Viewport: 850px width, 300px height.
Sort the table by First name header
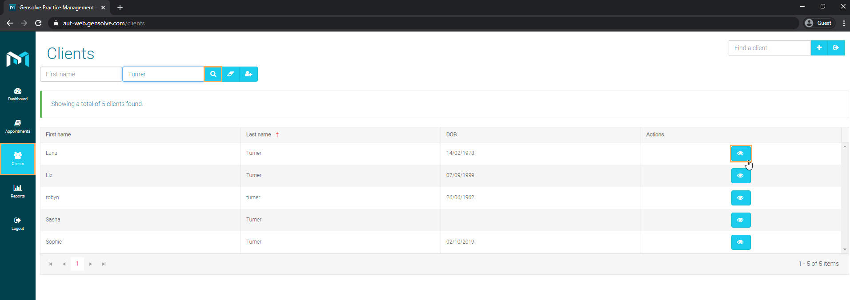coord(58,134)
